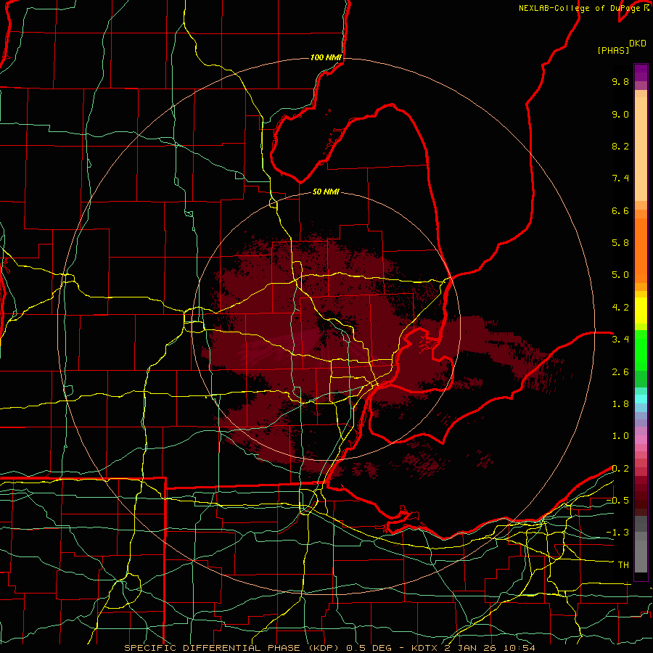Click the SPECIFIC DIFFERENTIAL PHASE (KDP) caption
This screenshot has width=653, height=653.
point(231,648)
